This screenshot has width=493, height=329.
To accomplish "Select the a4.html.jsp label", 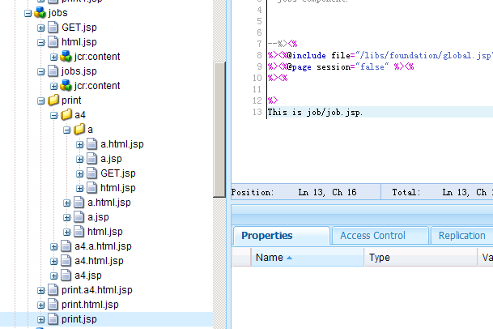I will (x=99, y=261).
